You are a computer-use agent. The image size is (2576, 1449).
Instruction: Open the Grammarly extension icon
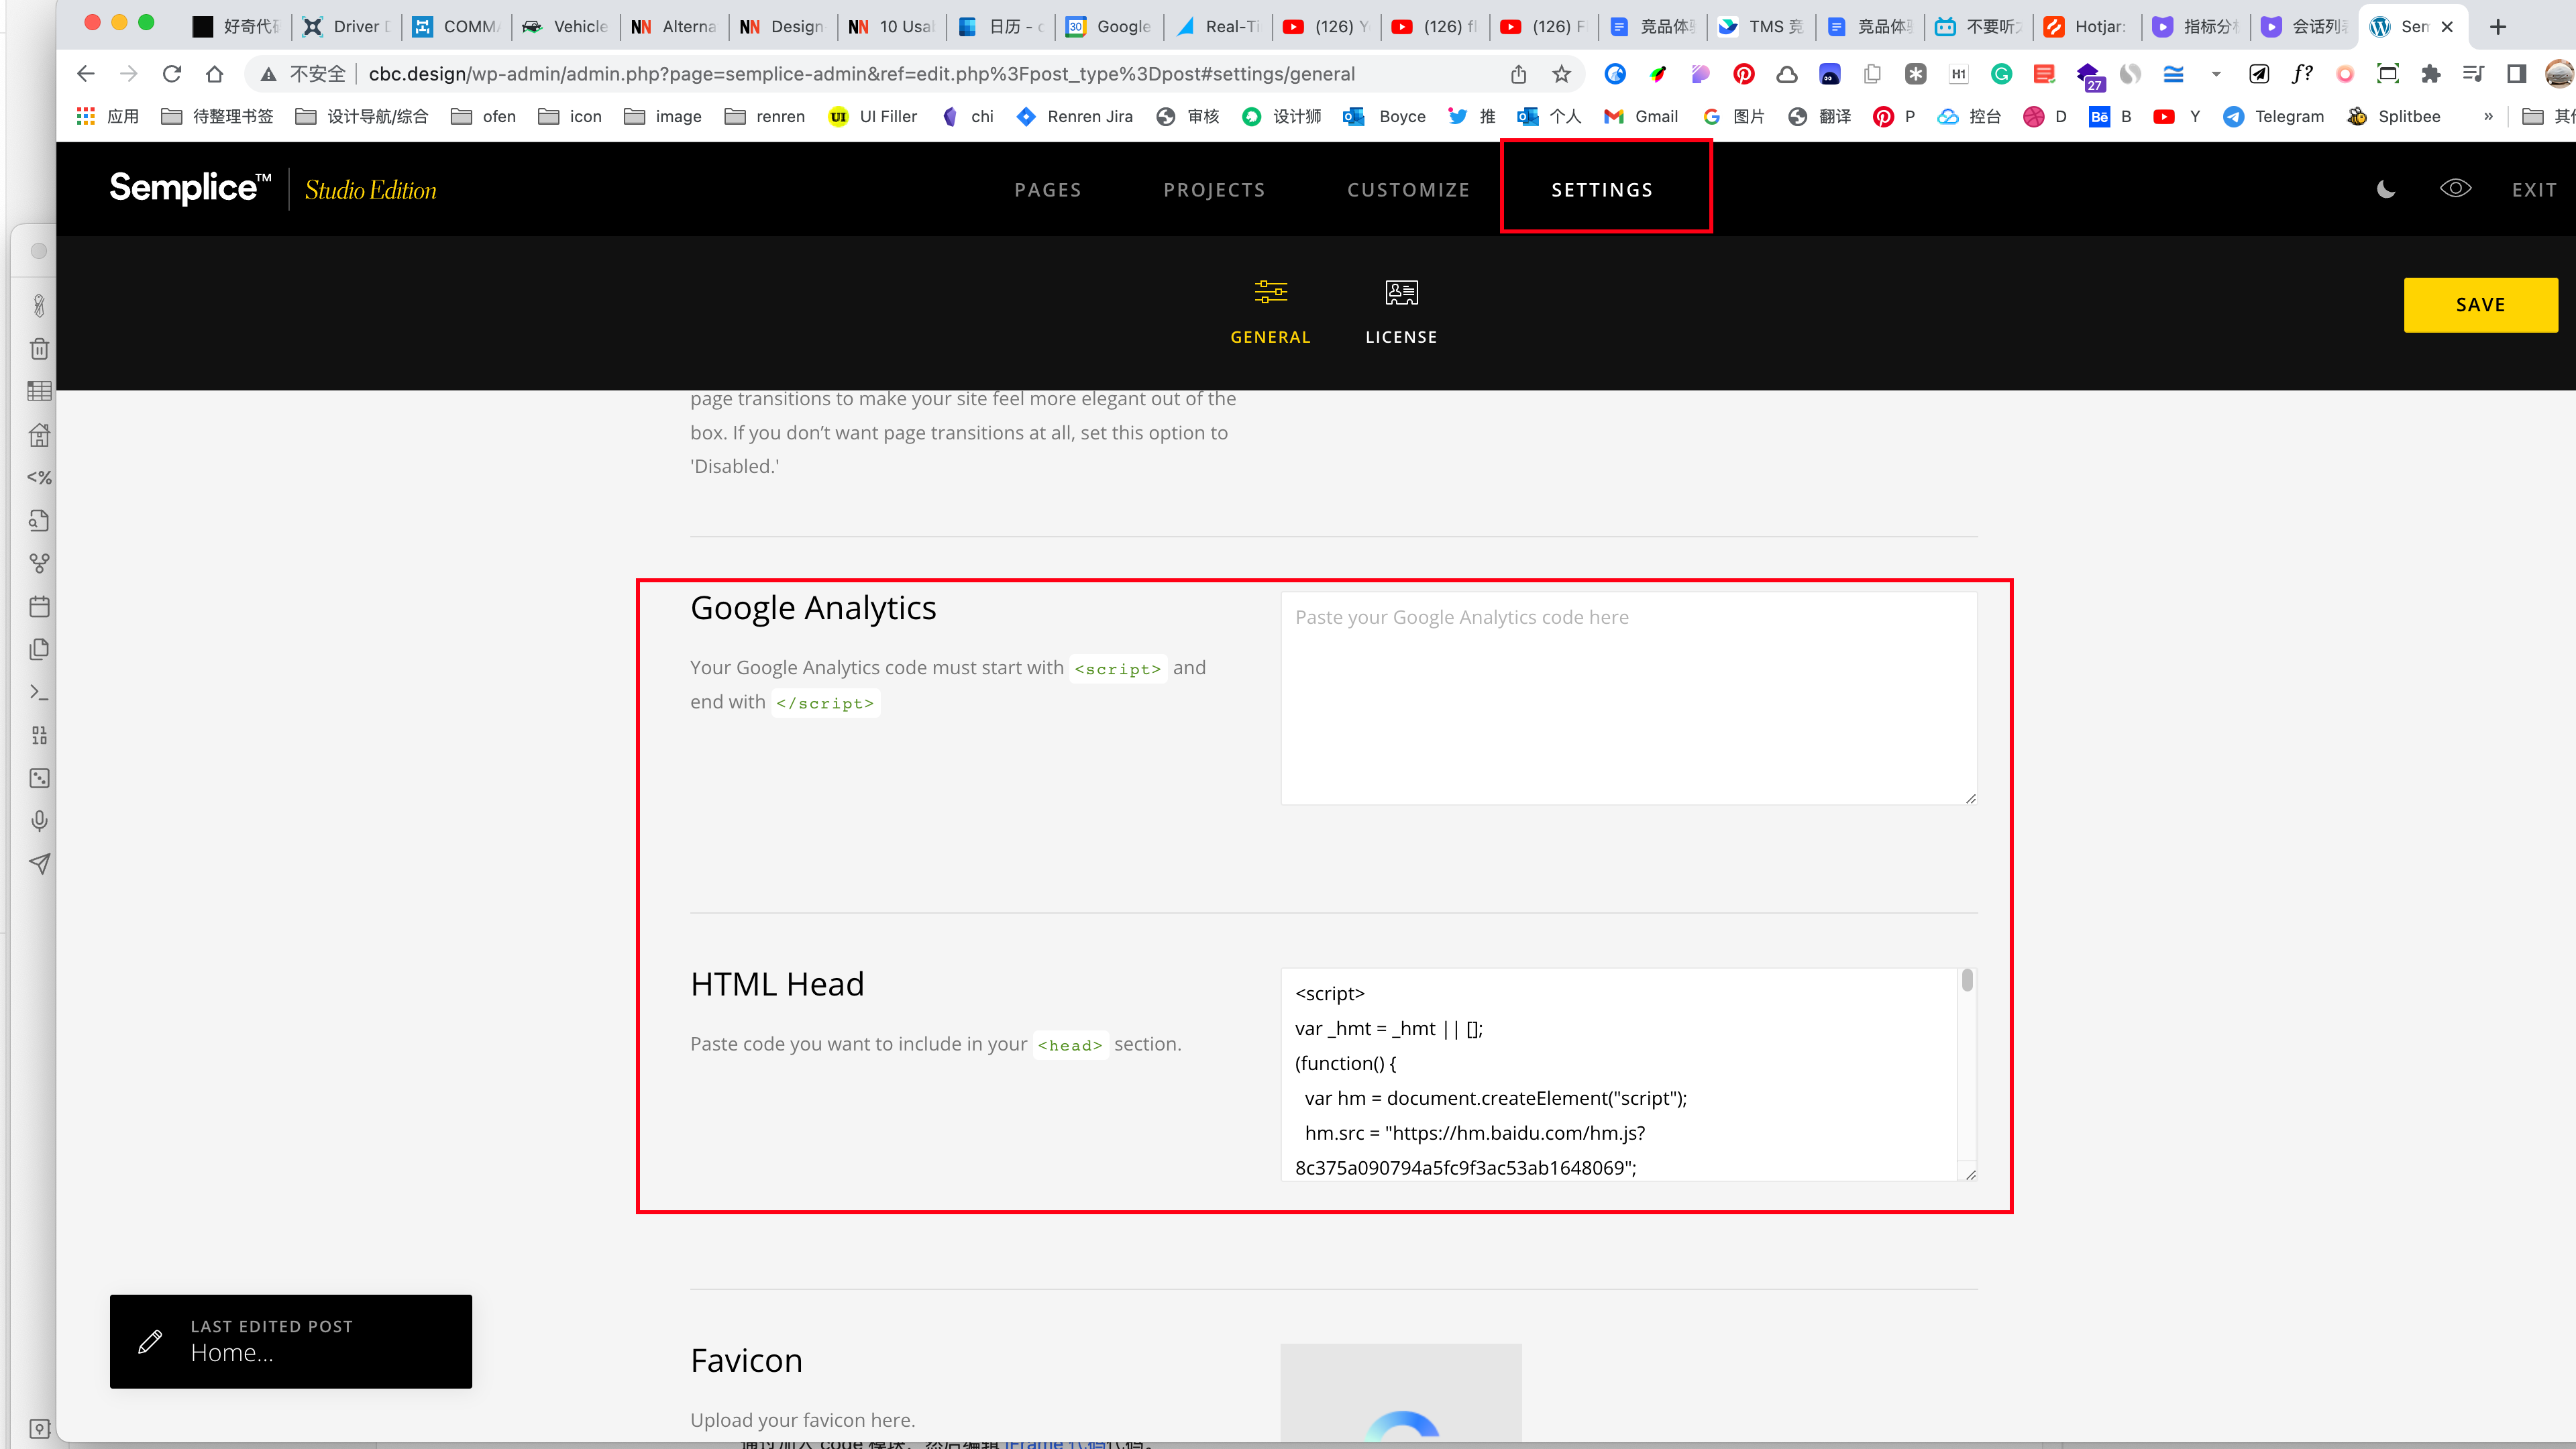(x=2001, y=74)
